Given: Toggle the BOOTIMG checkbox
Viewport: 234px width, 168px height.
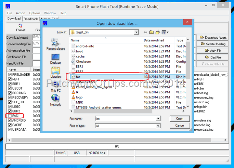Looking at the screenshot, I should click(10, 93).
